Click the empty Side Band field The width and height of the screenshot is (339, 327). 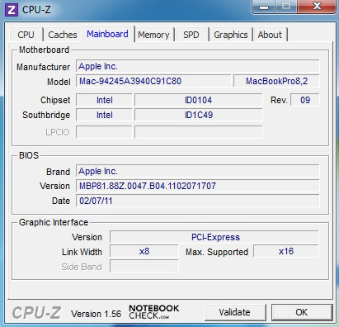pyautogui.click(x=144, y=266)
